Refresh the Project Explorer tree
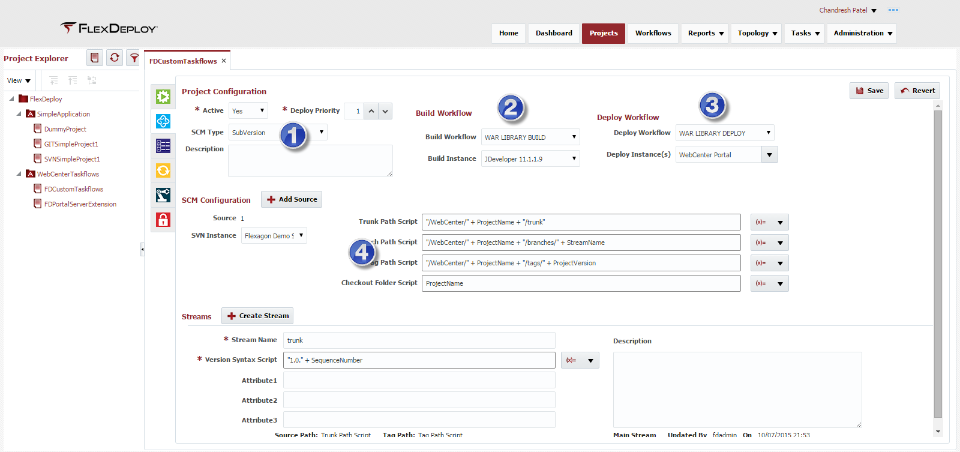960x452 pixels. click(x=115, y=58)
